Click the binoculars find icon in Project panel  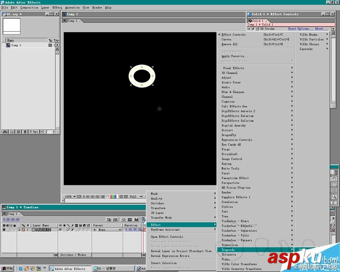[5, 132]
